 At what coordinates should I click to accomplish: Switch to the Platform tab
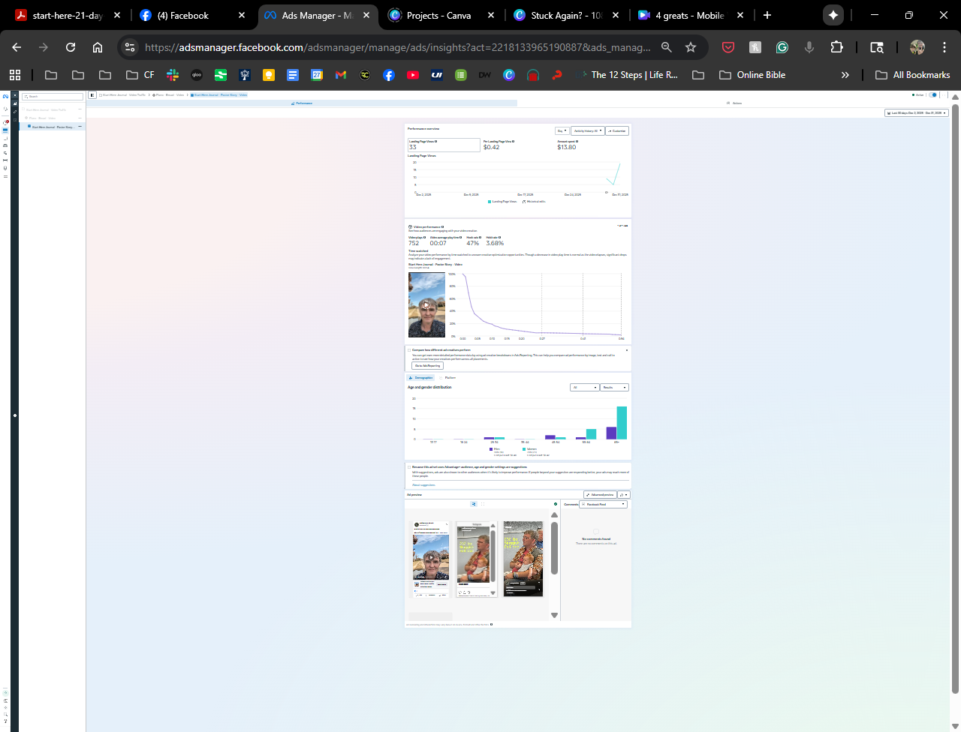(450, 378)
